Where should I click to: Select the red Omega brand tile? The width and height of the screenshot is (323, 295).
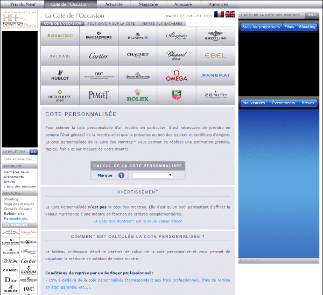pyautogui.click(x=177, y=75)
